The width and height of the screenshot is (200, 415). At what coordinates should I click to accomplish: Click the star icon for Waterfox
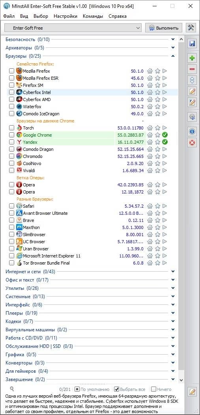[157, 106]
